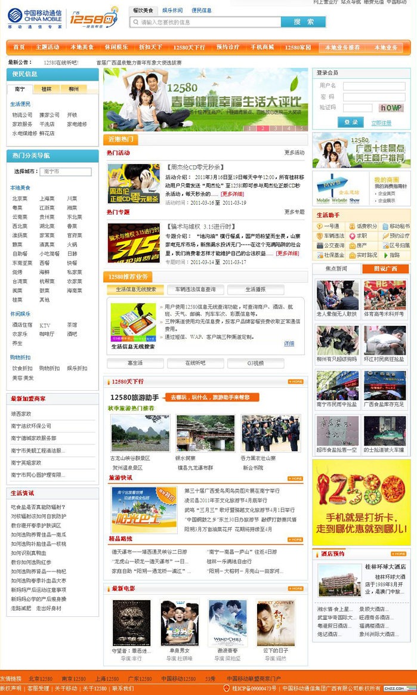Click the 用户名 input field

tap(373, 86)
